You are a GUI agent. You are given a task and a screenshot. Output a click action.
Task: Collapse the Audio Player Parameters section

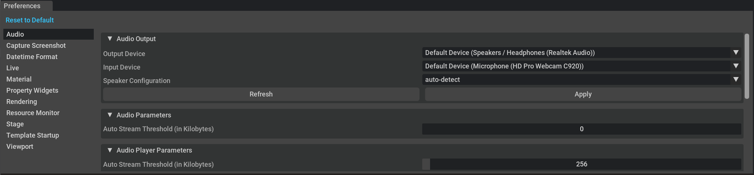click(110, 150)
